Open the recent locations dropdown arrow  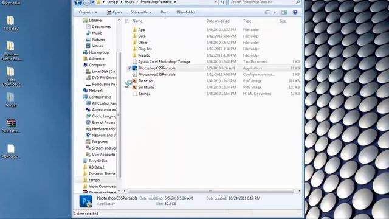[93, 2]
